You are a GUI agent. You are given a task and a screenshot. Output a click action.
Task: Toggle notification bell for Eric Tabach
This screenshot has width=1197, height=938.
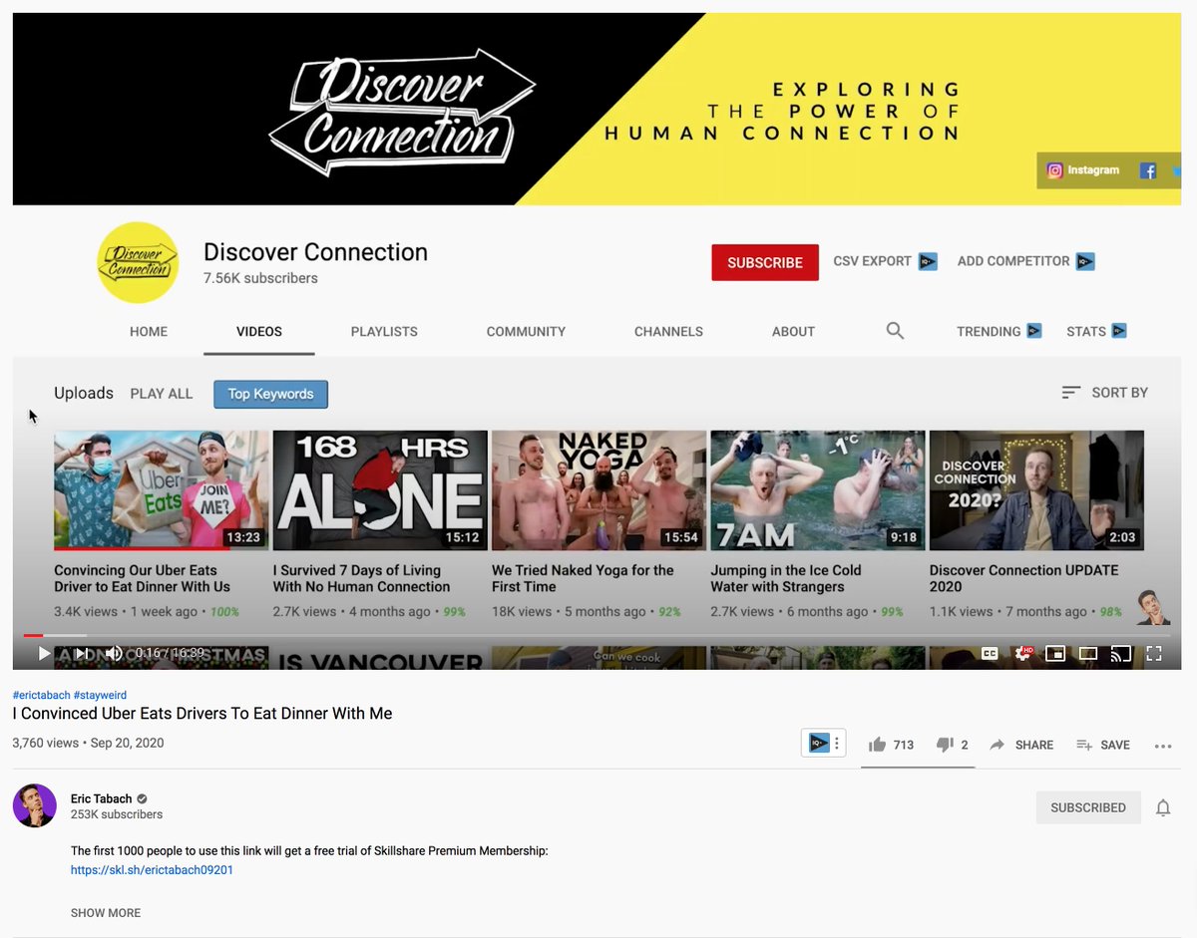pyautogui.click(x=1163, y=807)
